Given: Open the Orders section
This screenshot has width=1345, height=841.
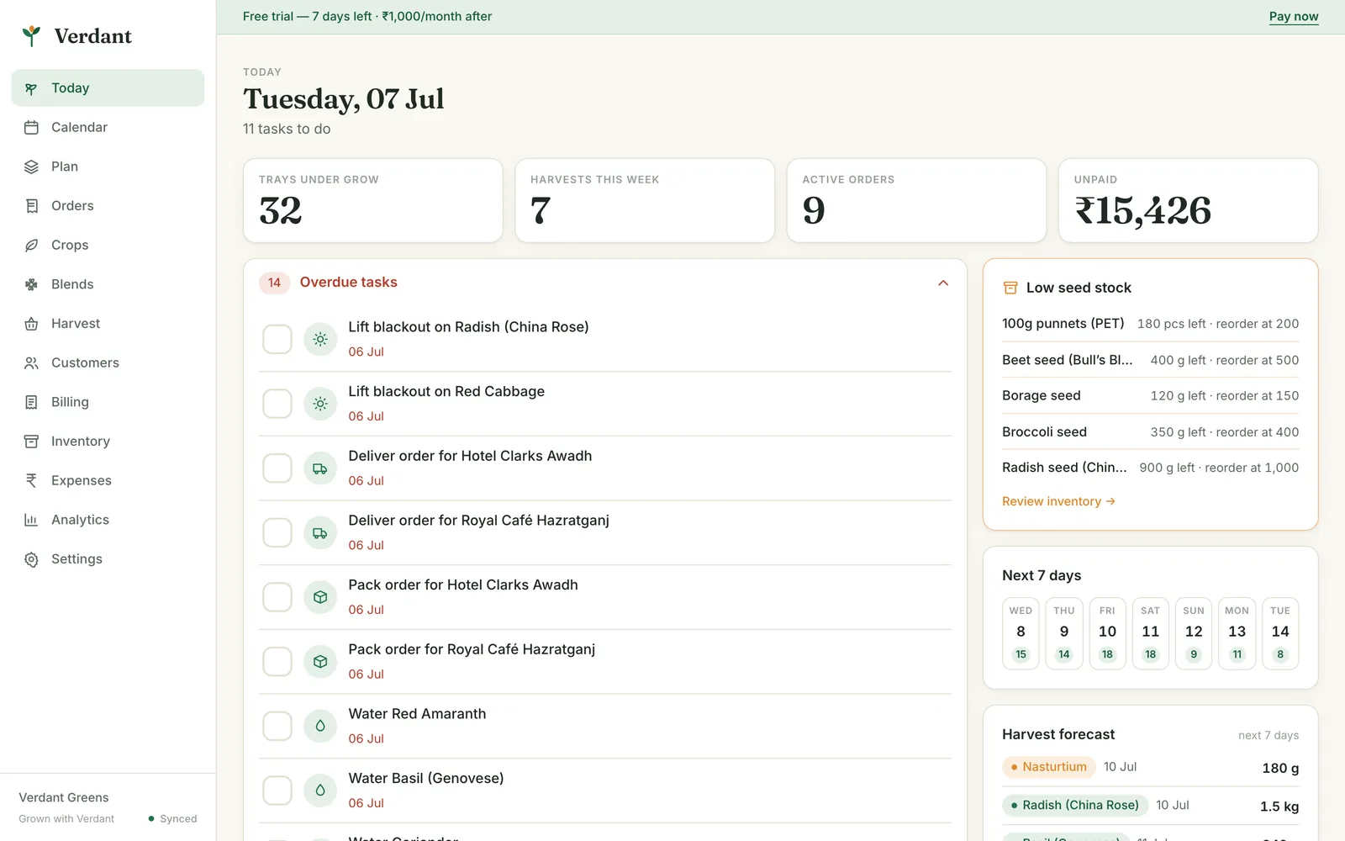Looking at the screenshot, I should pyautogui.click(x=108, y=206).
